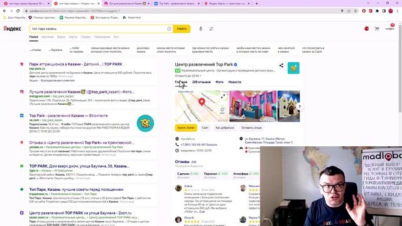Open the Tripadvisor Топ Парк result
Image resolution: width=402 pixels, height=226 pixels.
coord(76,190)
